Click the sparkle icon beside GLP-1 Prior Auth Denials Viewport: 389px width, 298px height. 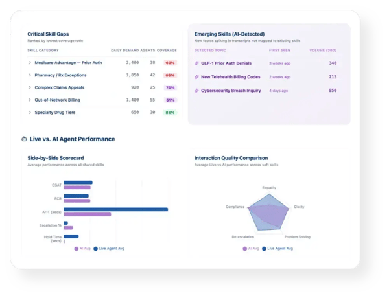[196, 63]
